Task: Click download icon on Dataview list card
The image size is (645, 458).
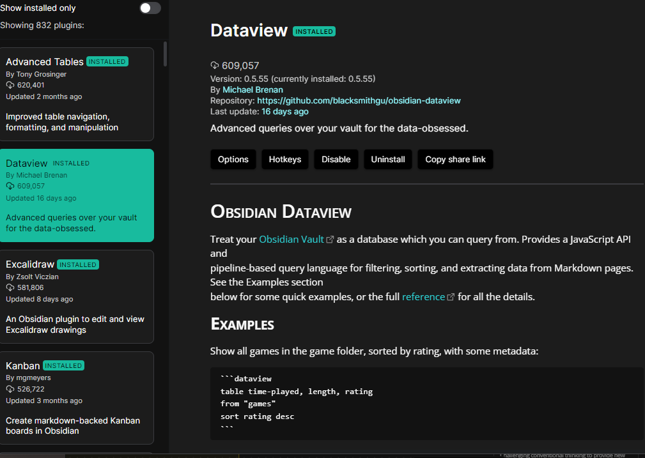Action: coord(10,186)
